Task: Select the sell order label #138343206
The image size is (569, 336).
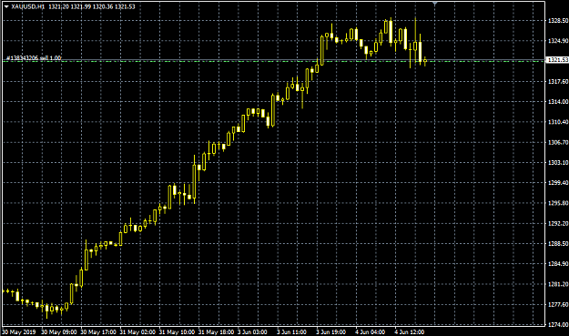Action: (x=34, y=57)
